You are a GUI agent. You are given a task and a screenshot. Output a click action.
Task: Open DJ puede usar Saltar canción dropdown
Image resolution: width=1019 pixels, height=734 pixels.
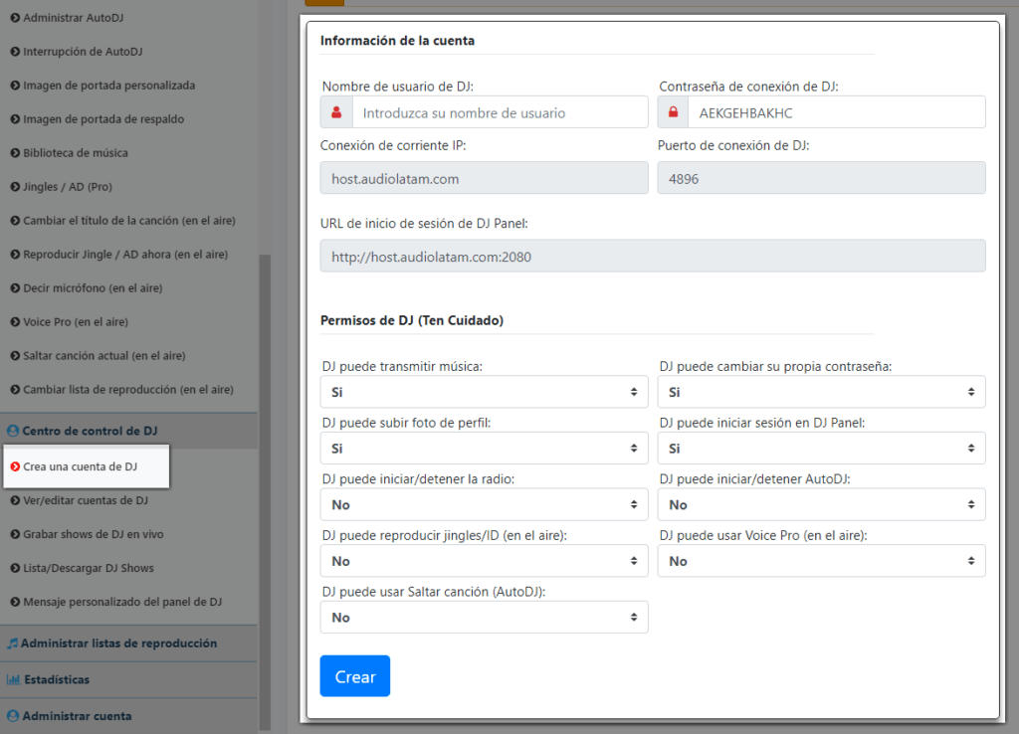(485, 617)
